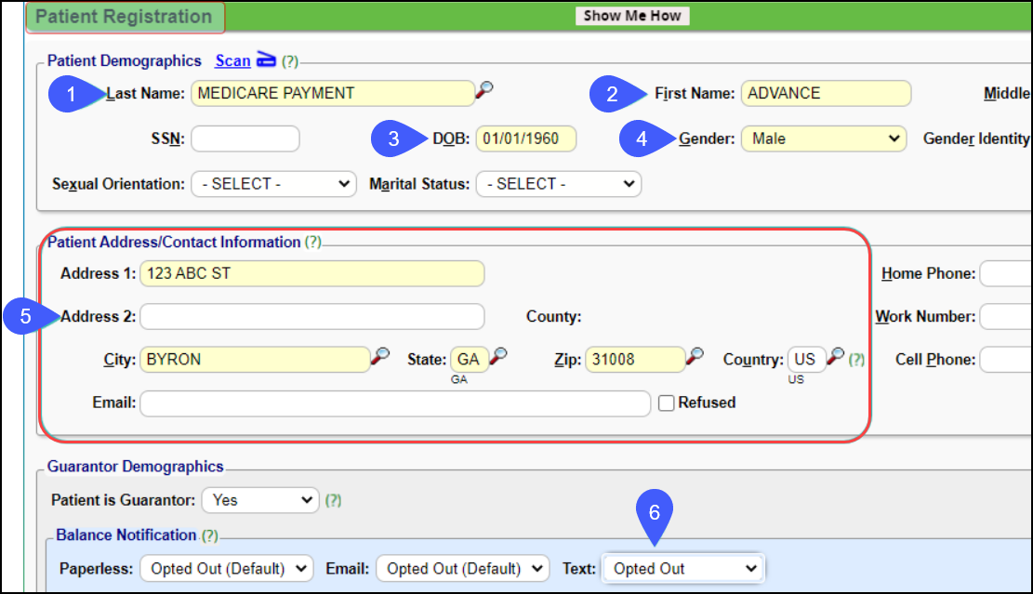The image size is (1033, 594).
Task: Click the Last Name lookup magnifier icon
Action: pyautogui.click(x=484, y=90)
